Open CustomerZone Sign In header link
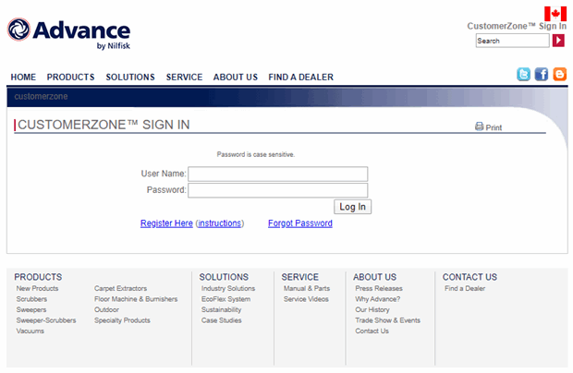 coord(517,26)
